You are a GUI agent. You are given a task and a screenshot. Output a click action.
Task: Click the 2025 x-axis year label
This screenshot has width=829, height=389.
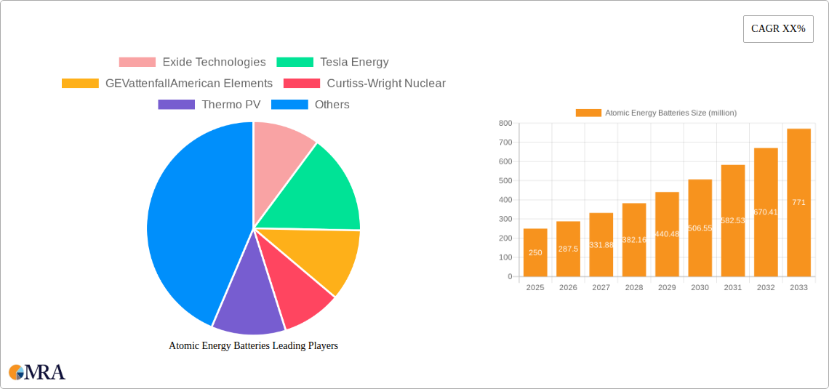click(535, 287)
